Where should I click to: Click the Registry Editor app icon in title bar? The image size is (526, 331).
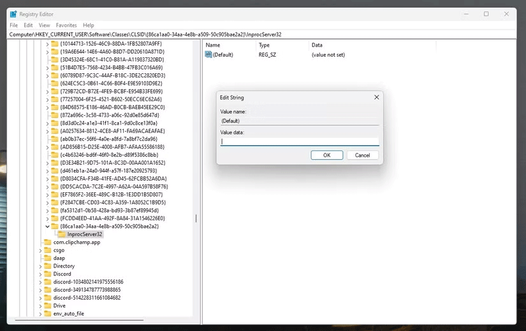pos(13,13)
